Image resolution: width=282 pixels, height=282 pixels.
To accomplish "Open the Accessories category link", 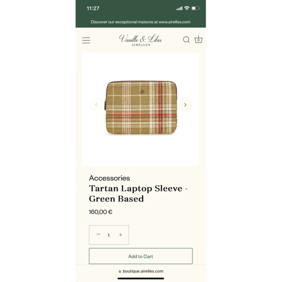I will pyautogui.click(x=109, y=178).
